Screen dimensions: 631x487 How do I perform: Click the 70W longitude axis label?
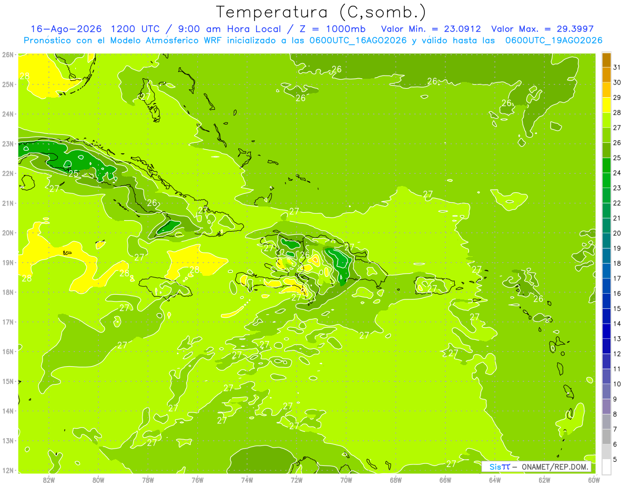click(346, 480)
